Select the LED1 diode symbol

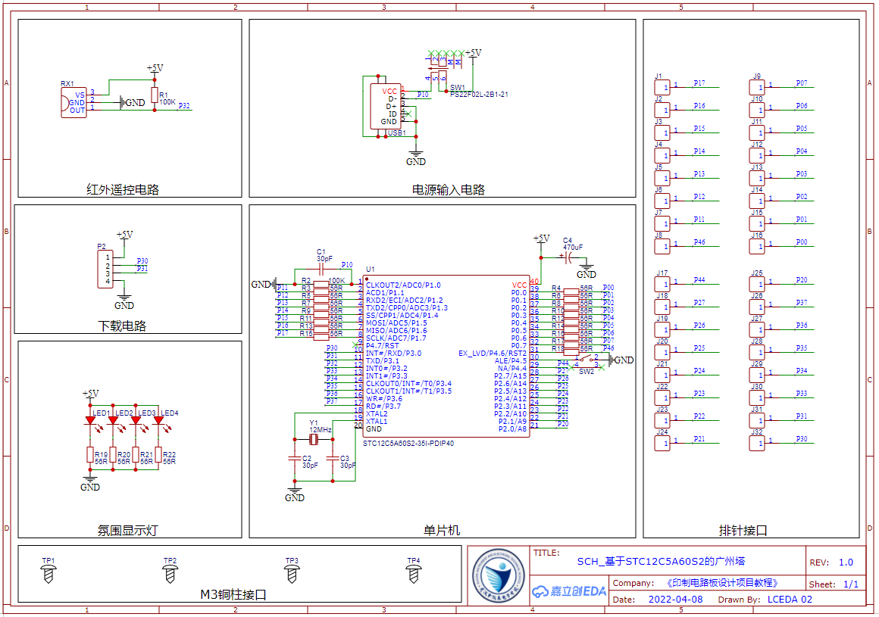[90, 420]
